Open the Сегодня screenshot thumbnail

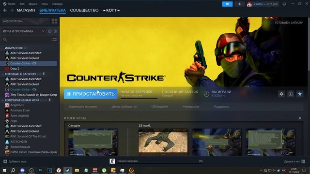point(93,142)
